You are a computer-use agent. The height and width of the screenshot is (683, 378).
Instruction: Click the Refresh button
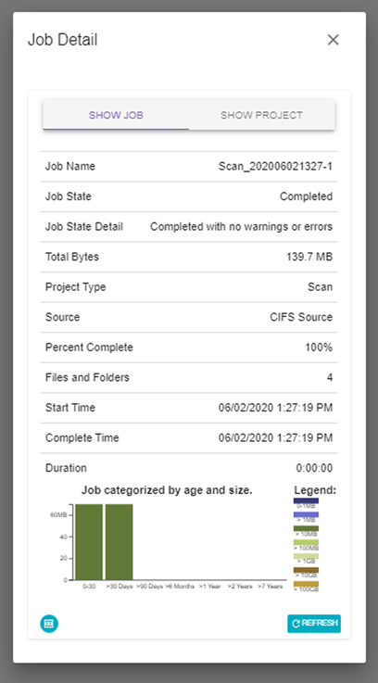314,624
